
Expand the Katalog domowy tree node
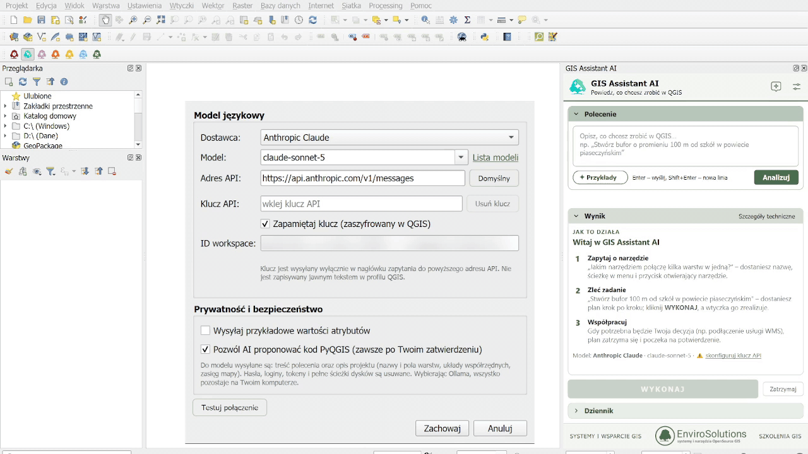pyautogui.click(x=6, y=116)
